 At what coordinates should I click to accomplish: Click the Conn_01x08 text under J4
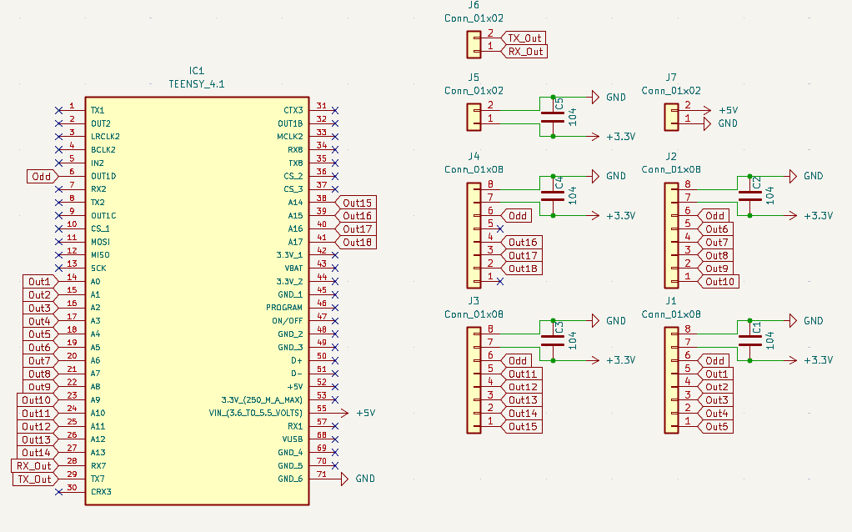(474, 169)
